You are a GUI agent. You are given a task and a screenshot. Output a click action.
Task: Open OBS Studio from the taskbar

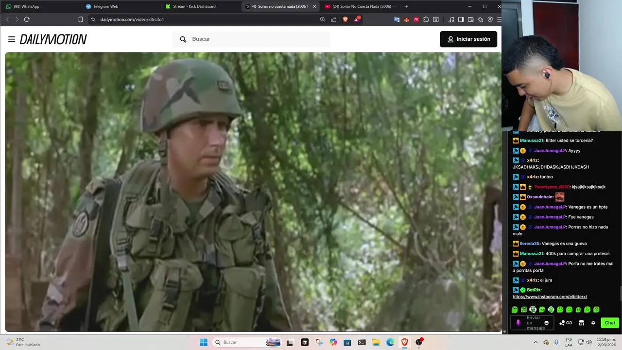pyautogui.click(x=419, y=342)
